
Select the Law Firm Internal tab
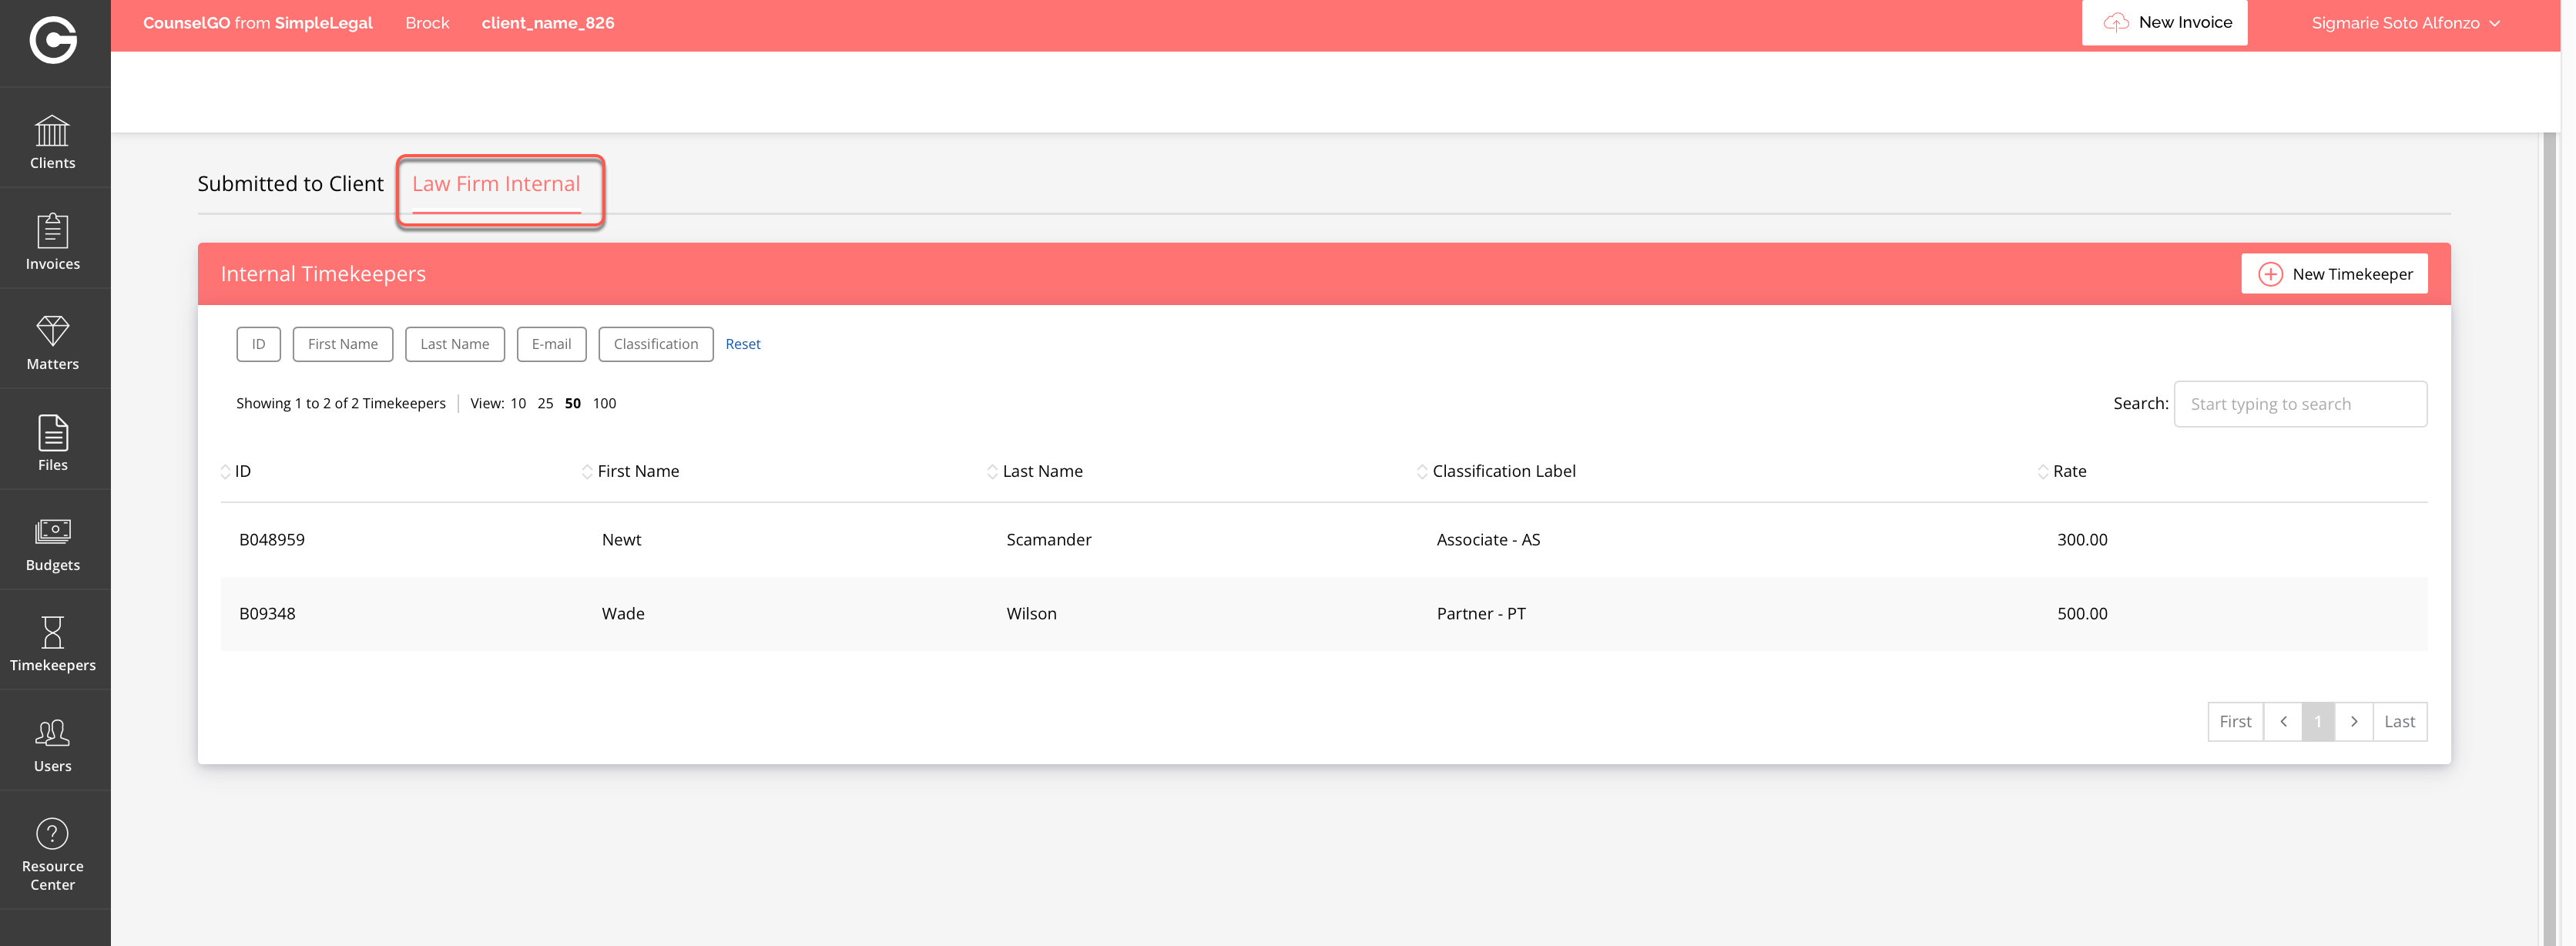(x=496, y=184)
